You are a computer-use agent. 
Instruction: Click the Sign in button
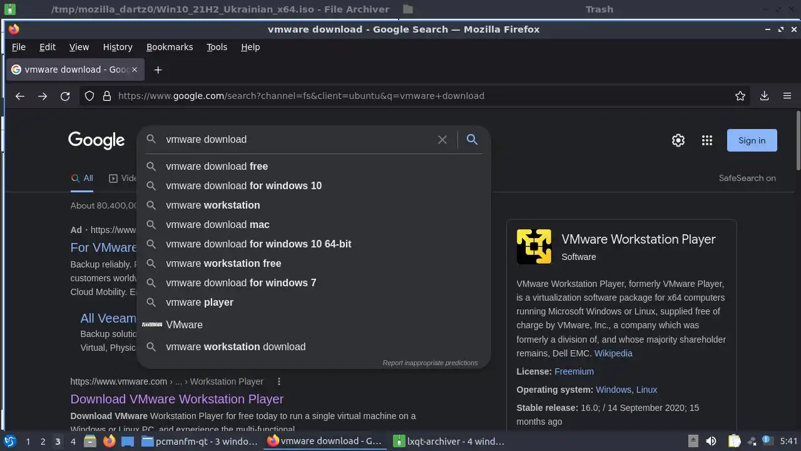click(x=752, y=140)
